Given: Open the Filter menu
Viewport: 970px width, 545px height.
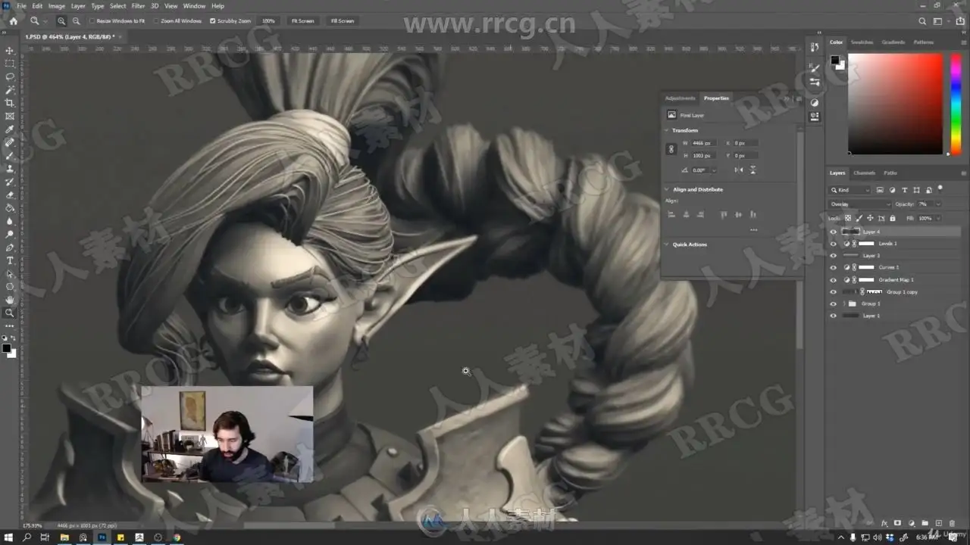Looking at the screenshot, I should click(138, 6).
